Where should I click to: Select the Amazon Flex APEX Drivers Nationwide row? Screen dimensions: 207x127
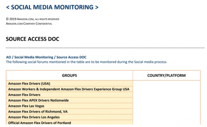click(x=38, y=100)
